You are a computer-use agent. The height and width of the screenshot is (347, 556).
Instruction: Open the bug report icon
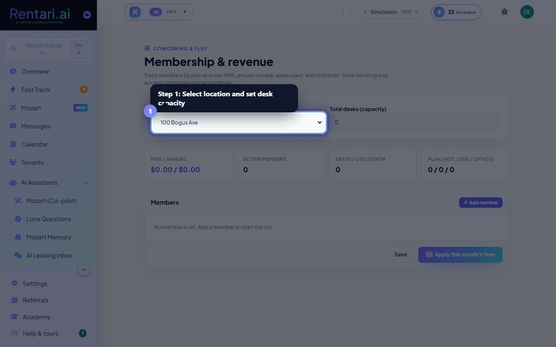pyautogui.click(x=504, y=12)
